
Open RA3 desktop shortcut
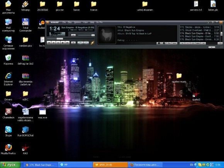(25, 149)
